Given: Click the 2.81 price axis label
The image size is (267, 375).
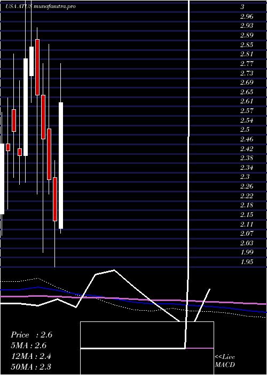Looking at the screenshot, I should pyautogui.click(x=247, y=54).
